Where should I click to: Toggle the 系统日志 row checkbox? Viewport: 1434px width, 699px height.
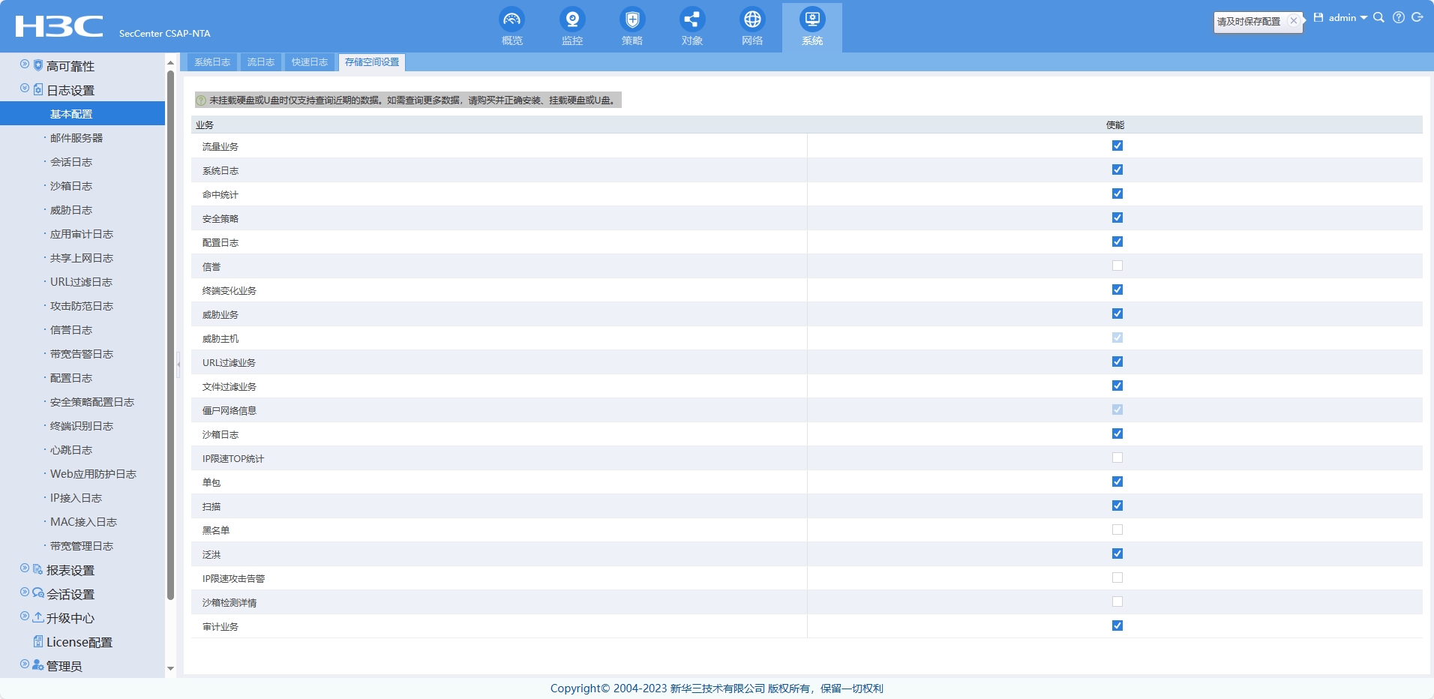click(x=1117, y=169)
